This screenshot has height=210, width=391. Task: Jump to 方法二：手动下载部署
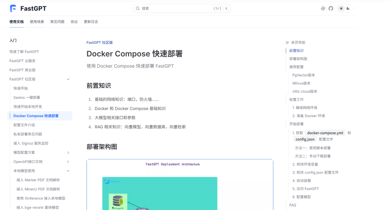tap(313, 156)
